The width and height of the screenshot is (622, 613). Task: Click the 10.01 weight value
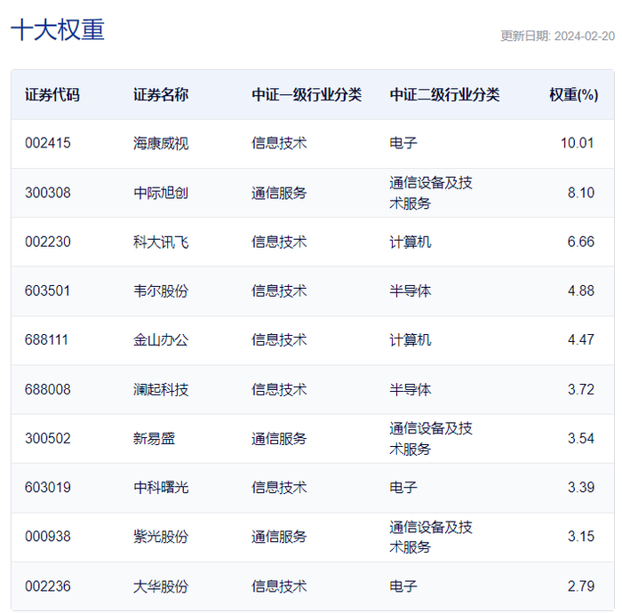[578, 143]
